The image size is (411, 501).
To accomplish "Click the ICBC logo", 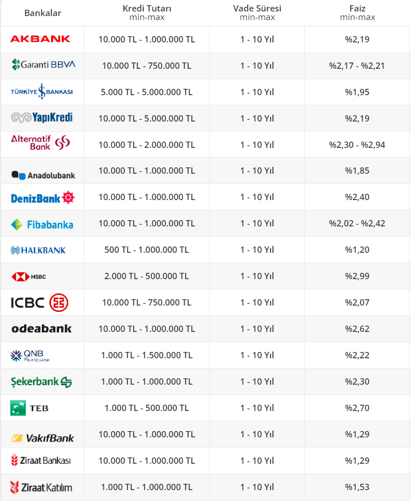I will tap(40, 303).
